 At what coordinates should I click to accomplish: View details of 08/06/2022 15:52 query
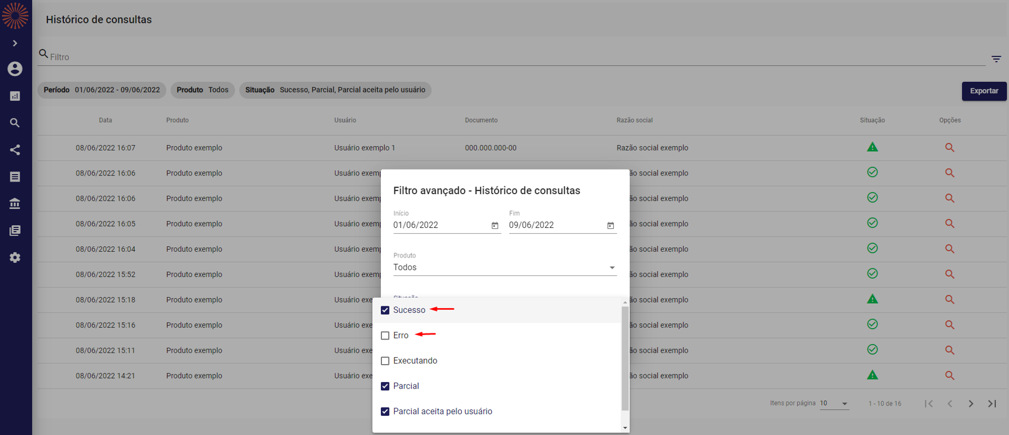(950, 274)
